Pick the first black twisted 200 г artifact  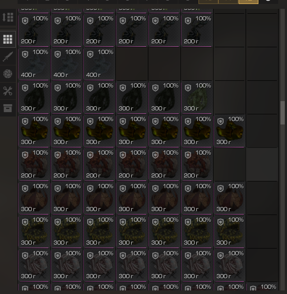pos(34,30)
